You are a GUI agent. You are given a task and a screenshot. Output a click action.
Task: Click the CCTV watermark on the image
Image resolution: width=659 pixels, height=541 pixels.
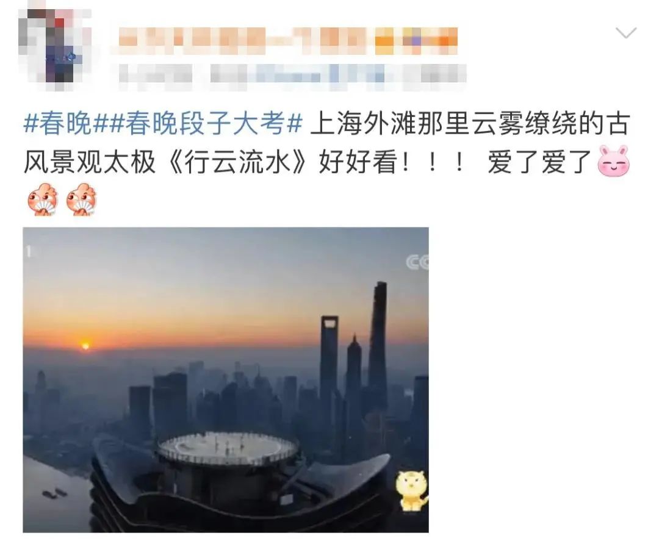[417, 262]
